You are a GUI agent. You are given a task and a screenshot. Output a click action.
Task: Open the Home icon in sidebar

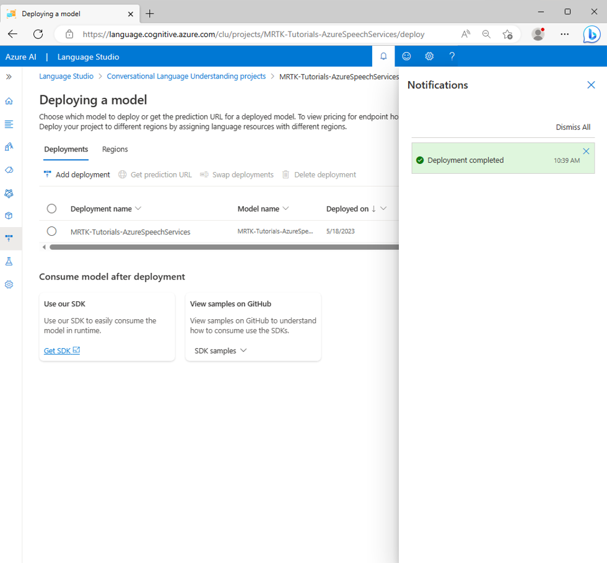pos(9,101)
